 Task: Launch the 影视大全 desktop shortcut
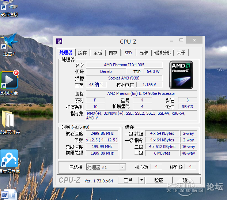[x=9, y=83]
